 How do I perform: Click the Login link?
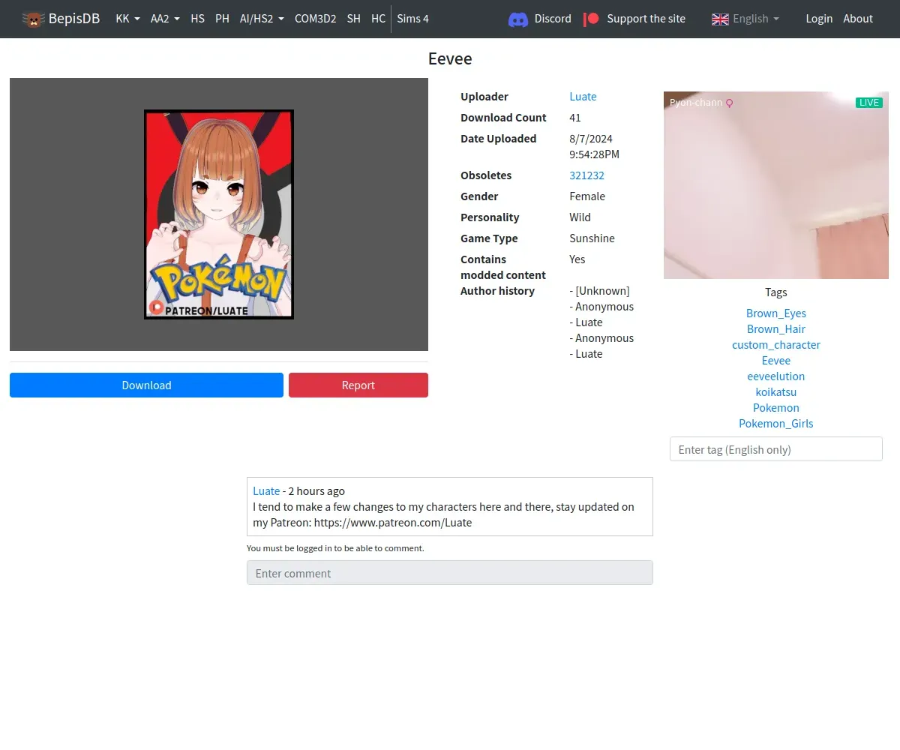pyautogui.click(x=819, y=19)
